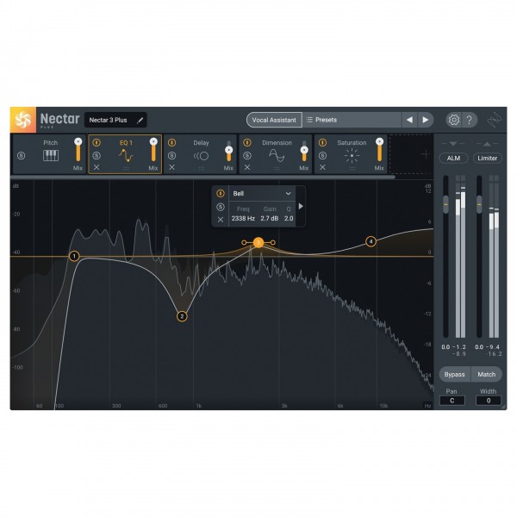Click the output threshold up arrow
The image size is (517, 517).
[487, 144]
